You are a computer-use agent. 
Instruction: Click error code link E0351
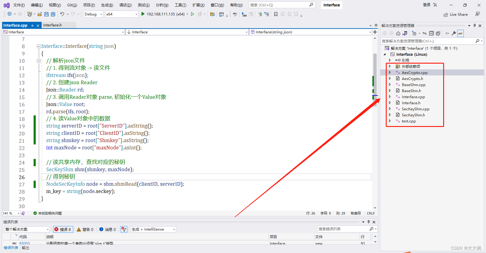(25, 243)
